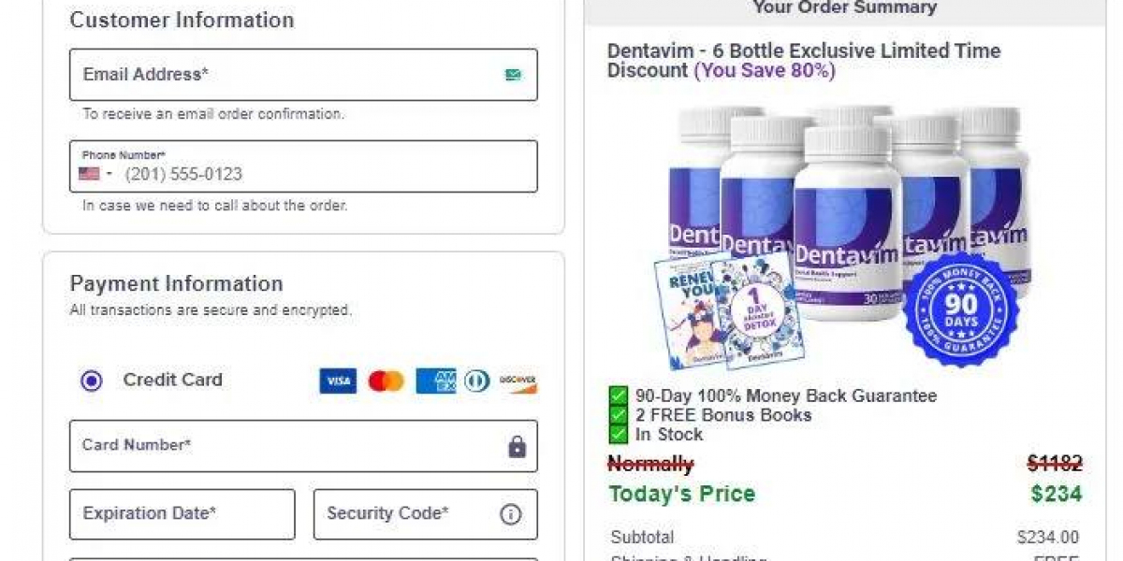
Task: Click the Security Code info icon
Action: 510,514
